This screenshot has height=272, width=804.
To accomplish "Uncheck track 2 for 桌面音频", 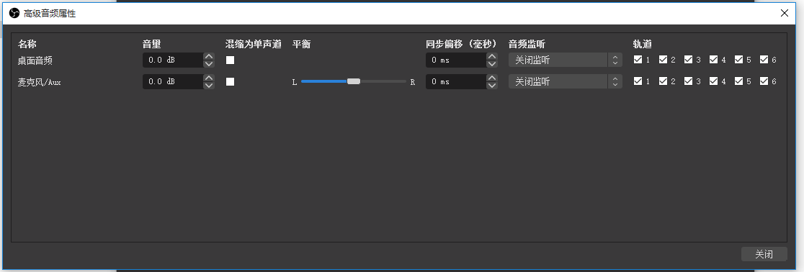I will [663, 60].
